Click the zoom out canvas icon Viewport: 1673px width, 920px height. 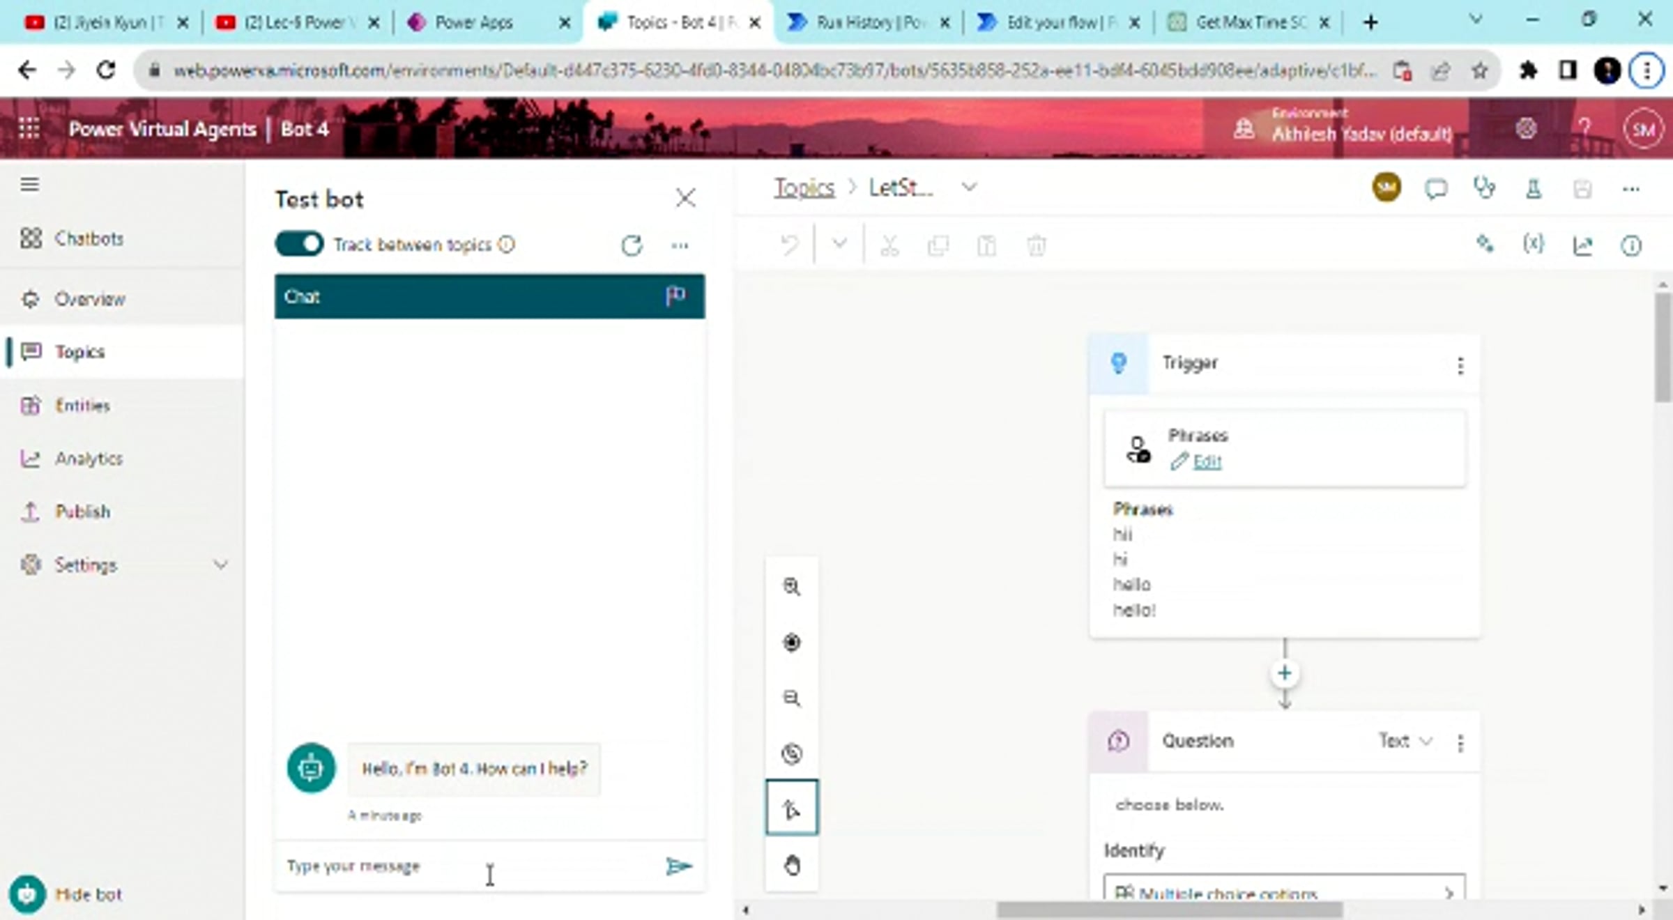click(791, 698)
